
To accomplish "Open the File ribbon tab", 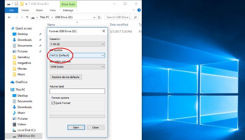I will [x=12, y=10].
